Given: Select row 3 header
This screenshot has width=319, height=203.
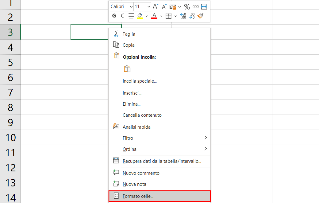Looking at the screenshot, I should [x=10, y=32].
